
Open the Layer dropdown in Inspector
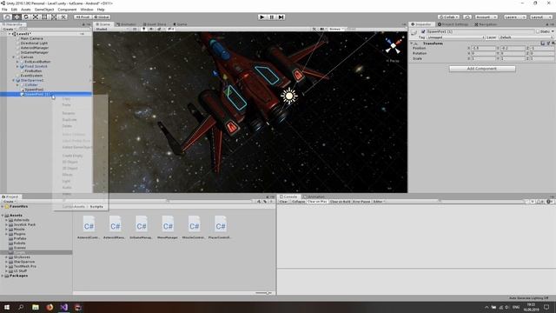526,37
